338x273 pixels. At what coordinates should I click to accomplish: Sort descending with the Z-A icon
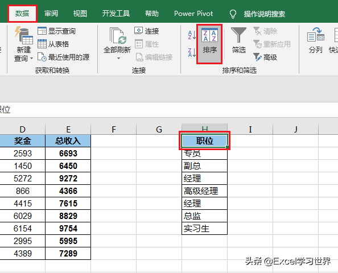[192, 52]
